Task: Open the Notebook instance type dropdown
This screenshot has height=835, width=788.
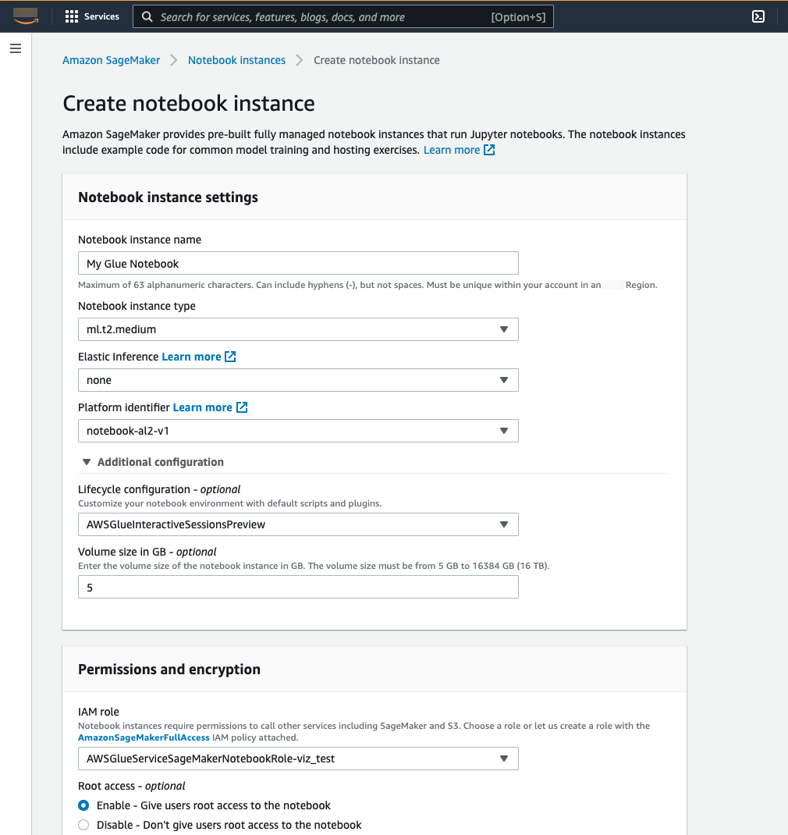Action: (298, 329)
